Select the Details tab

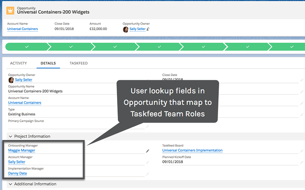pos(48,63)
